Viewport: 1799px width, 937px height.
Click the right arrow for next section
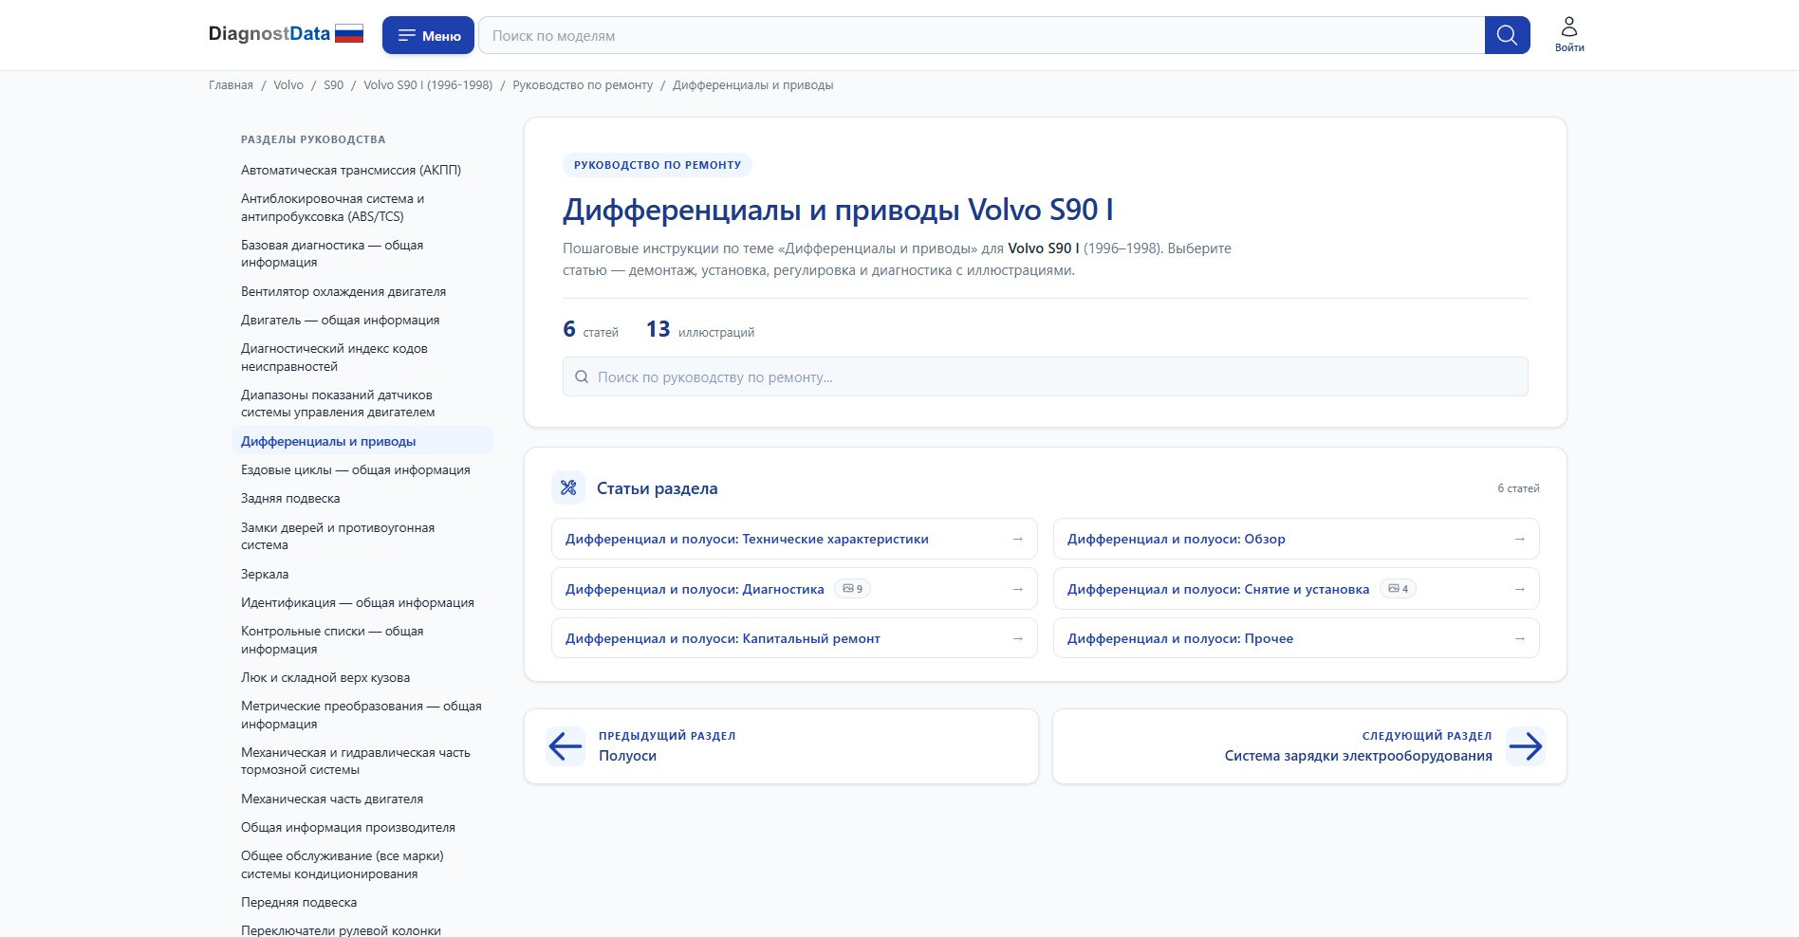tap(1526, 746)
